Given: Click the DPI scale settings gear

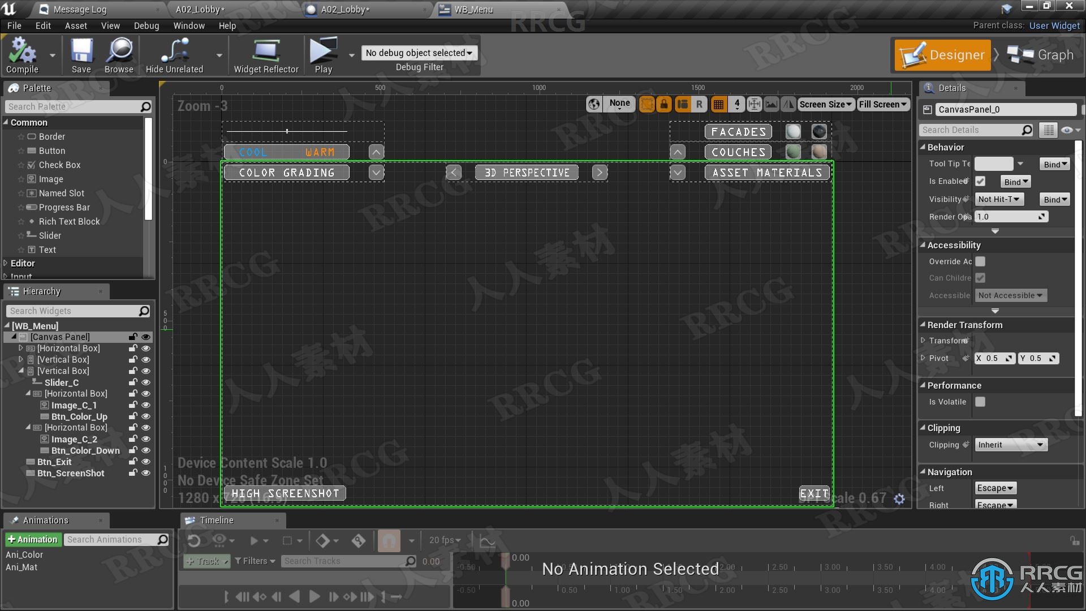Looking at the screenshot, I should (899, 498).
